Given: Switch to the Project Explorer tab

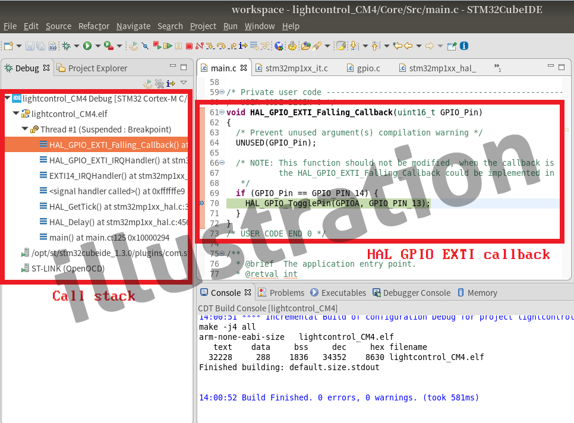Looking at the screenshot, I should 92,68.
